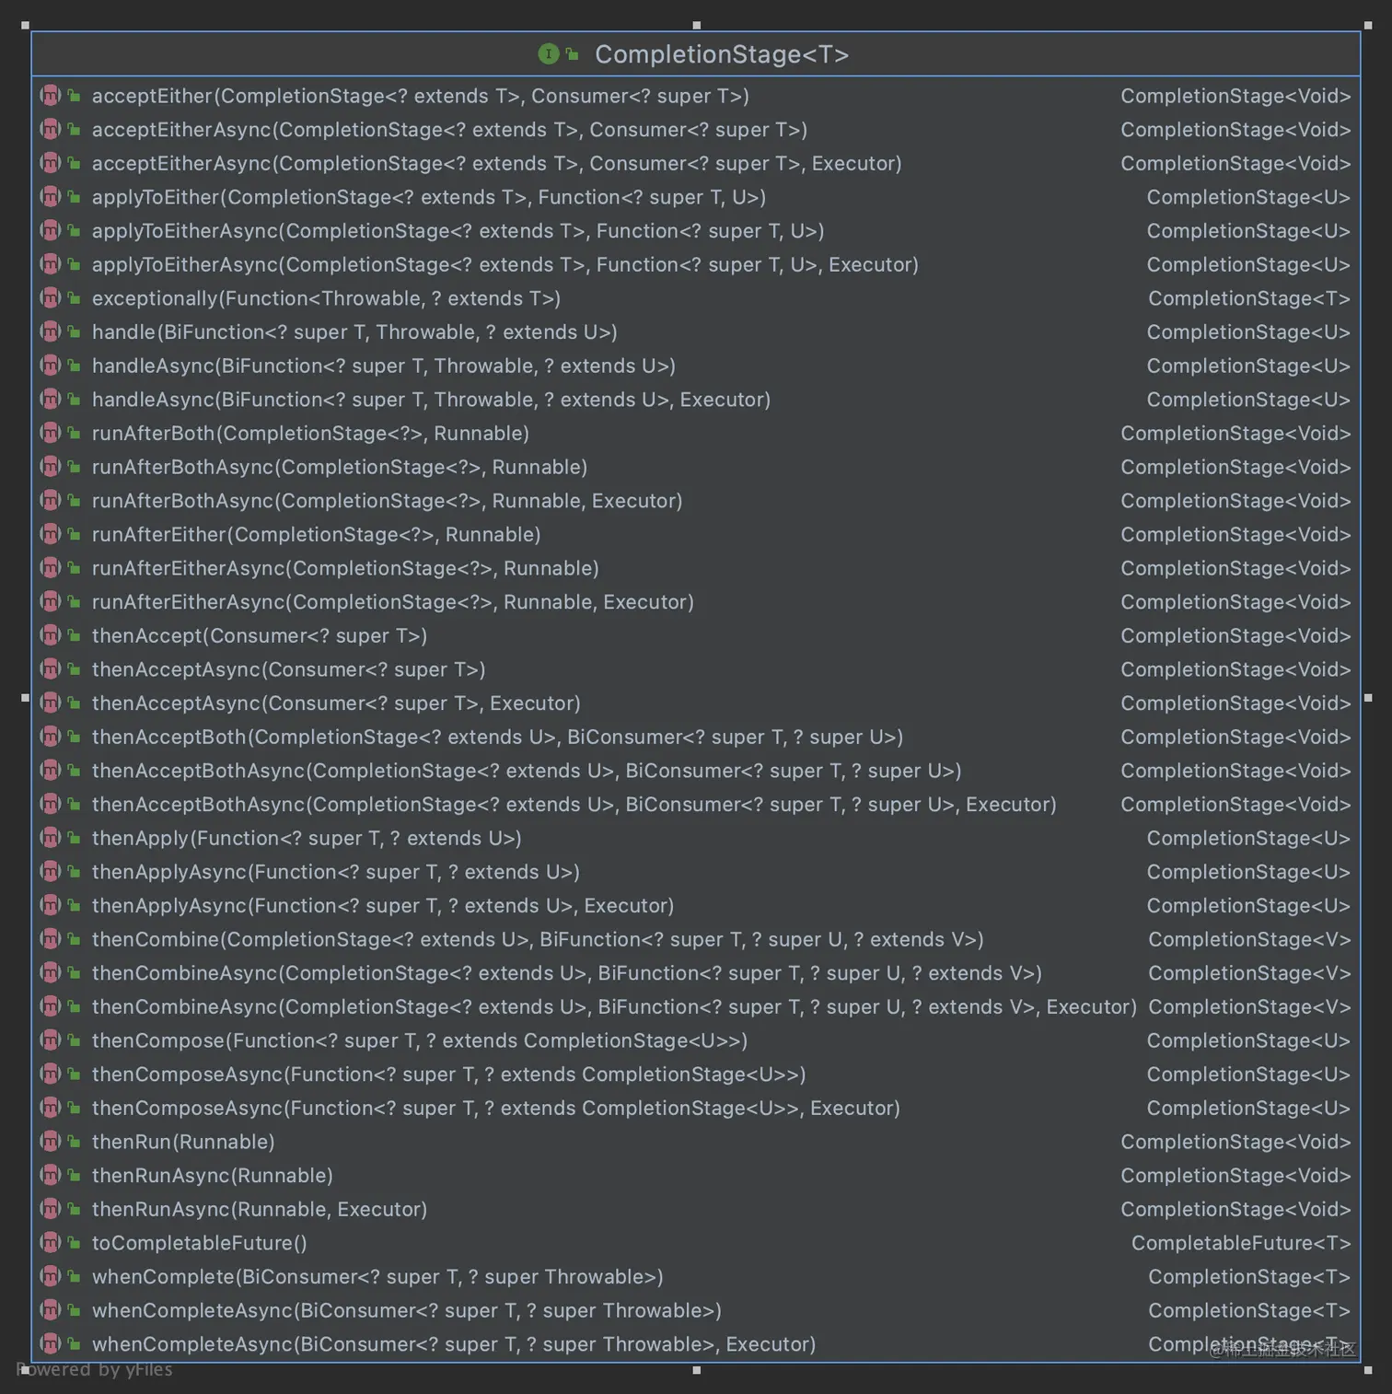The height and width of the screenshot is (1394, 1392).
Task: Click the method icon for acceptEither
Action: 51,96
